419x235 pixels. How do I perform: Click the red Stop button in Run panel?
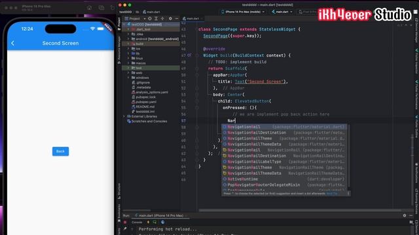(x=125, y=222)
